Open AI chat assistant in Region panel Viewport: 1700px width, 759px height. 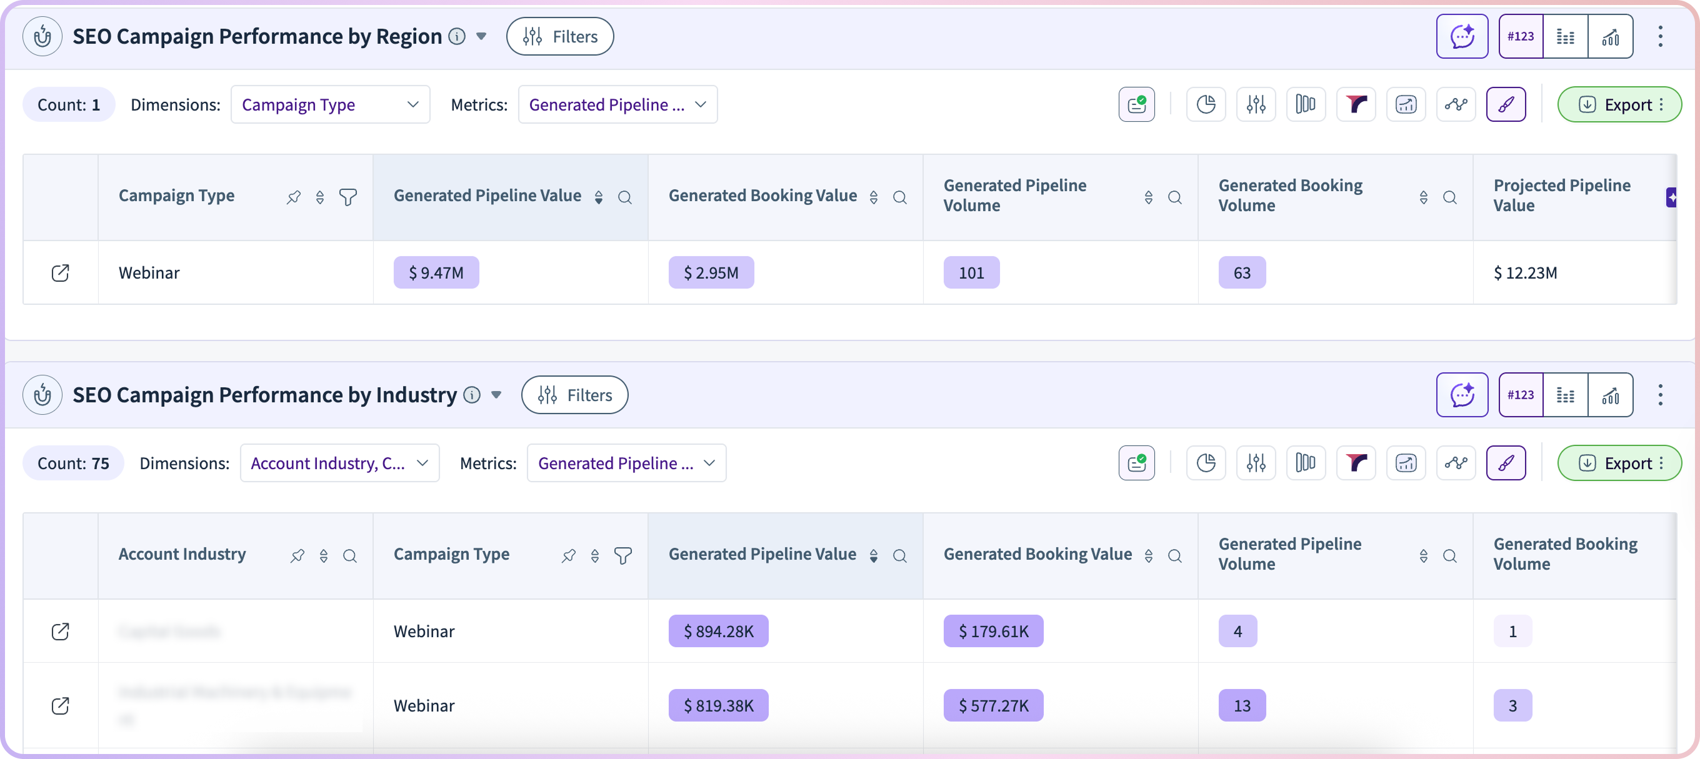[x=1462, y=36]
